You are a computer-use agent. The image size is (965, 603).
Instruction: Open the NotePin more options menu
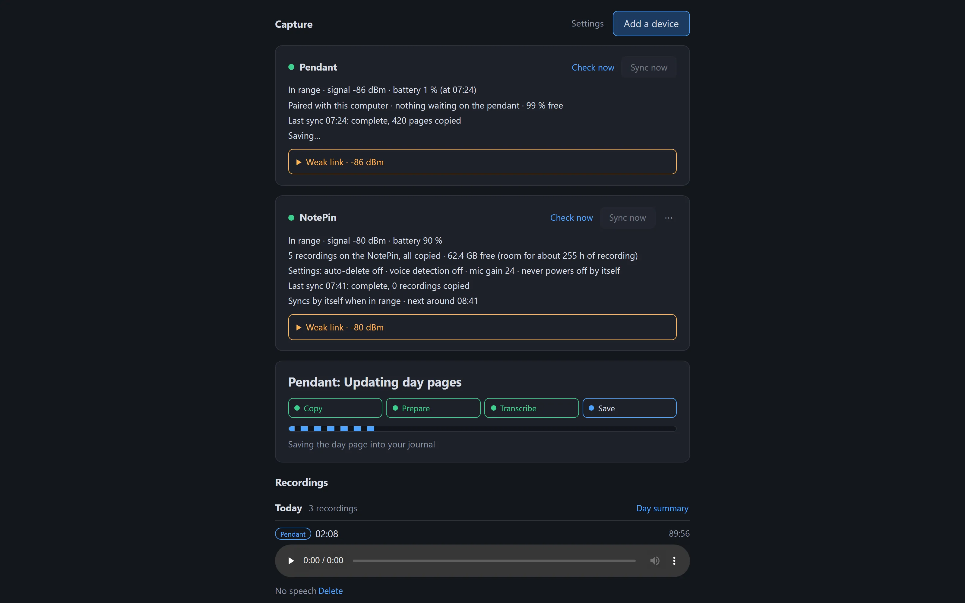point(669,218)
